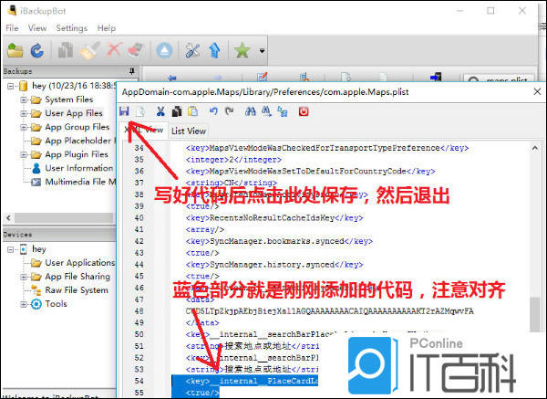This screenshot has width=547, height=399.
Task: Open the View menu
Action: [37, 28]
